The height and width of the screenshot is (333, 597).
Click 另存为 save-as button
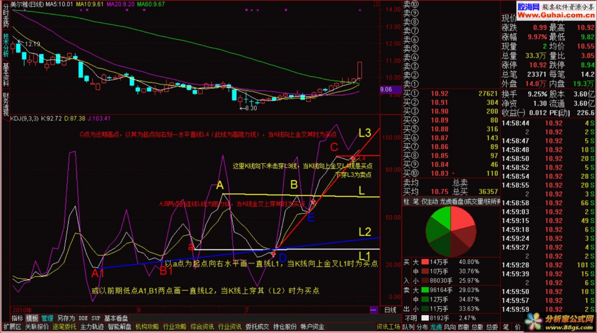coord(66,318)
